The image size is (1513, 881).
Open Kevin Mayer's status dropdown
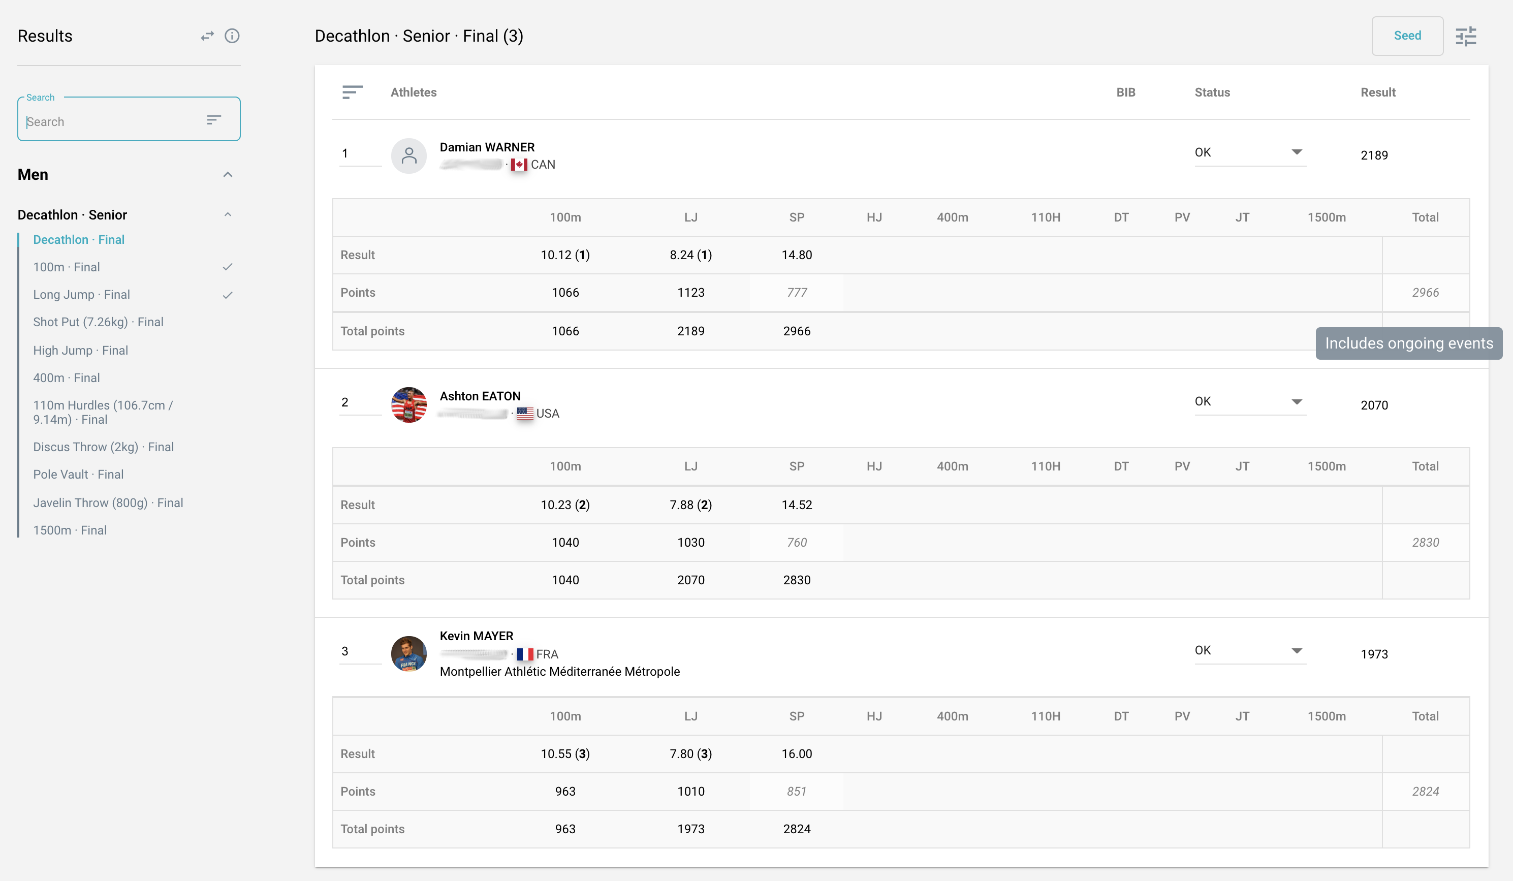[1249, 650]
